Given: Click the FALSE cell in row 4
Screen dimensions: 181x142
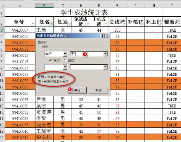Looking at the screenshot, I should click(172, 36).
